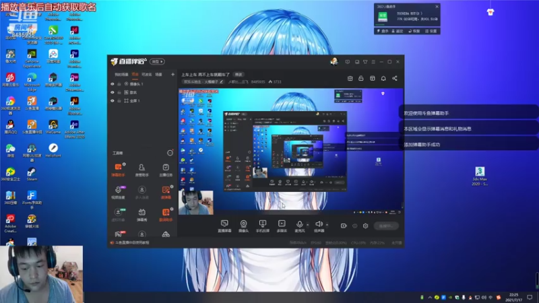Open GeForce Experience desktop shortcut
The image size is (539, 303).
pyautogui.click(x=32, y=59)
